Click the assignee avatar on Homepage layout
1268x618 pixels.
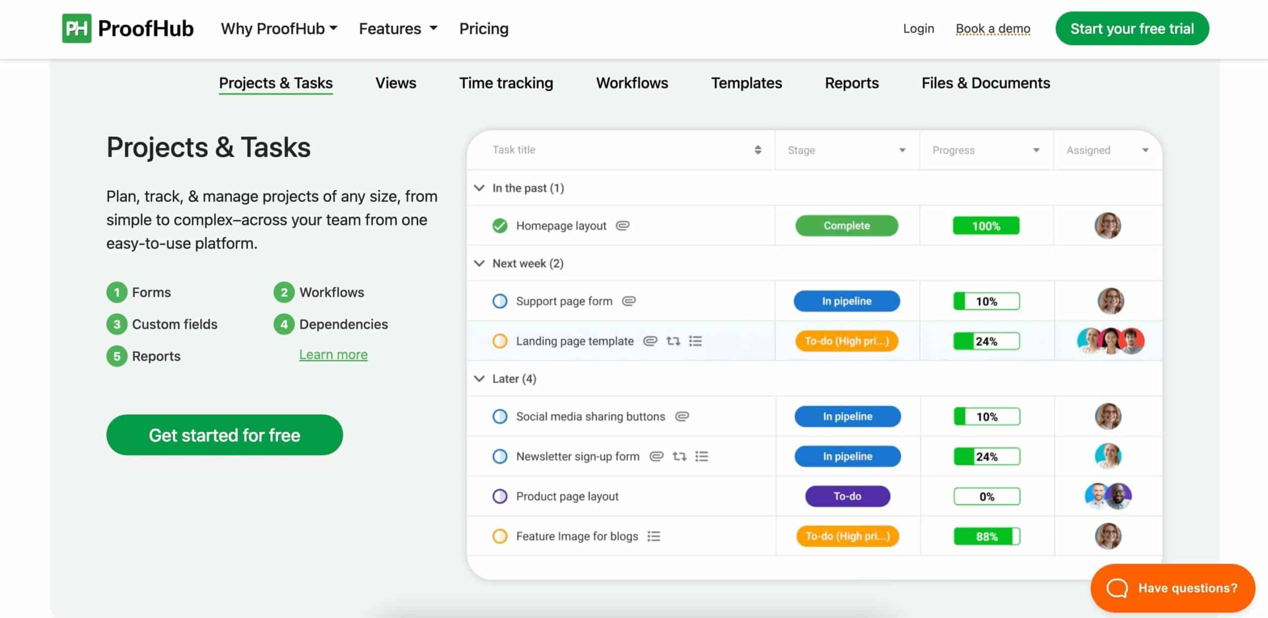pyautogui.click(x=1109, y=225)
